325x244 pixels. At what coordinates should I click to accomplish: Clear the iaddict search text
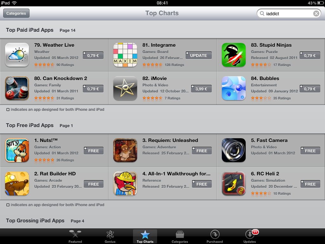point(316,14)
